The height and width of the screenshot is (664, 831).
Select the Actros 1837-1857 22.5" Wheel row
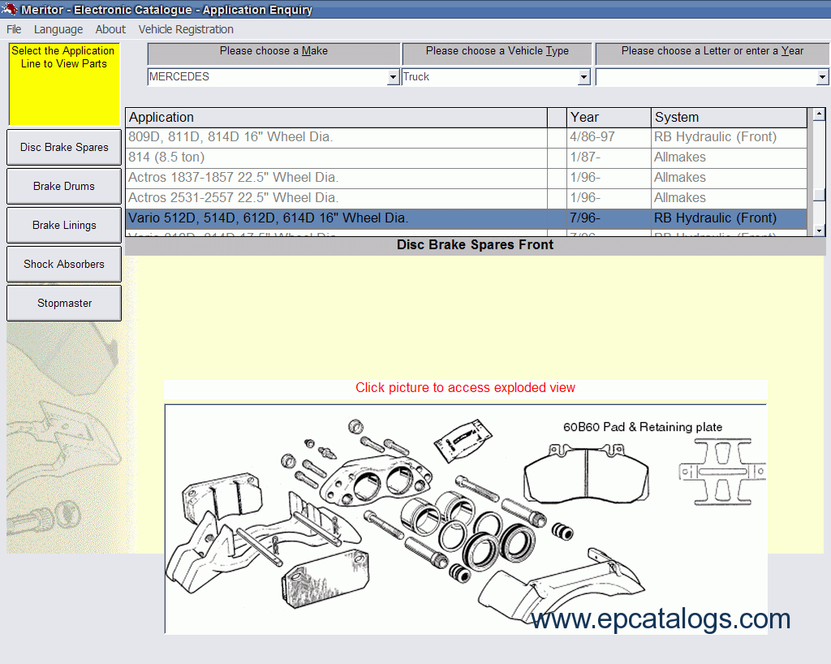(467, 178)
